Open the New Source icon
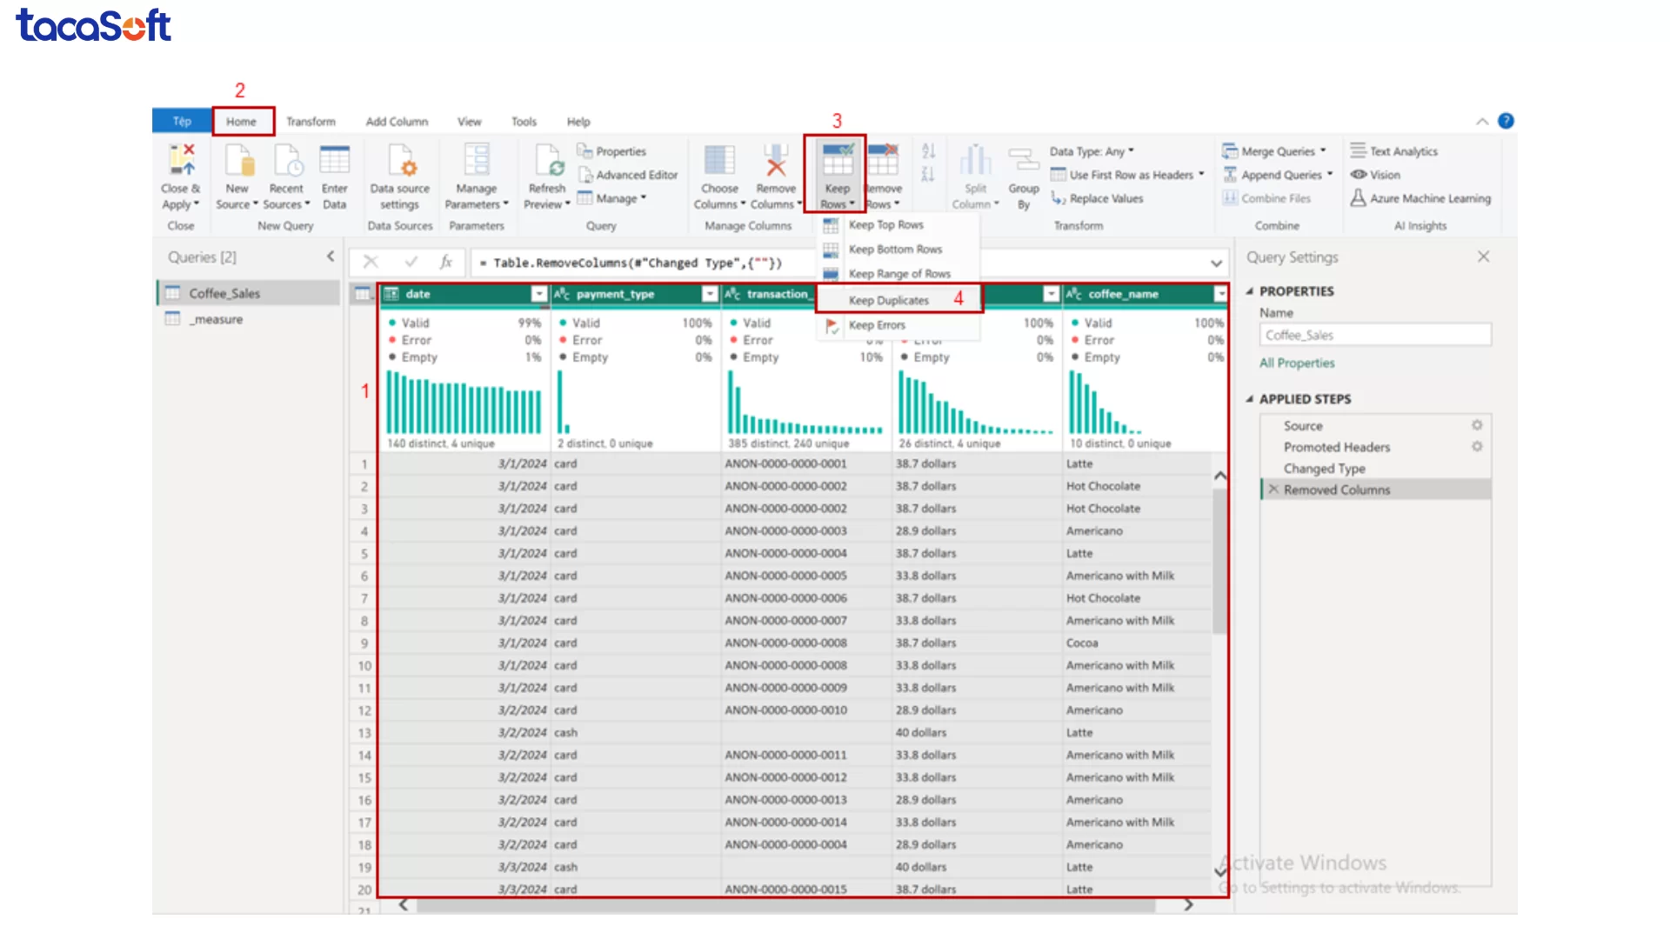Screen dimensions: 1670x939 (x=237, y=161)
